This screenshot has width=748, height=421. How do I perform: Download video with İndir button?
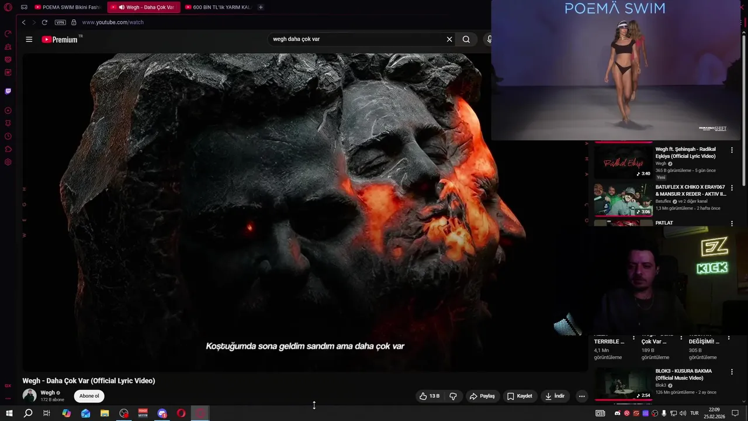(554, 396)
